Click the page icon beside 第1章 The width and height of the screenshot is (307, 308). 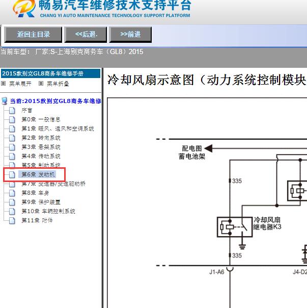pyautogui.click(x=12, y=129)
